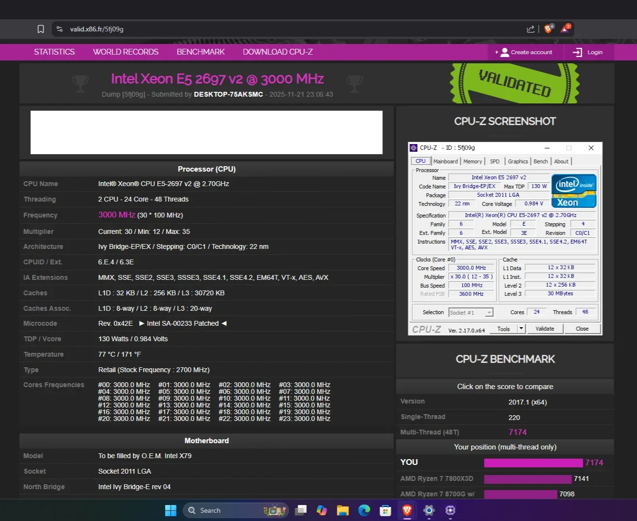
Task: Click the share icon in the address bar
Action: click(530, 29)
